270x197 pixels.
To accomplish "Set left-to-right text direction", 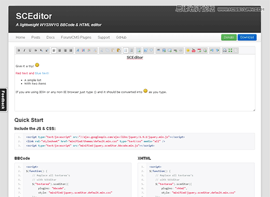I will 212,50.
